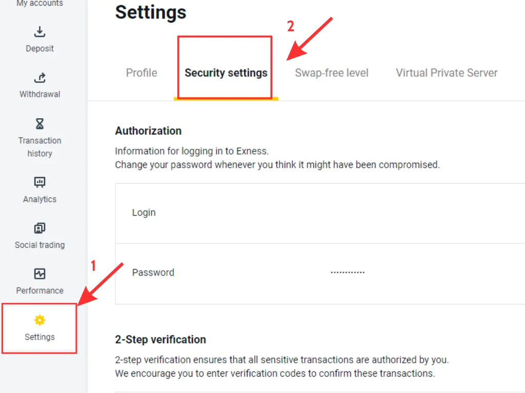The width and height of the screenshot is (525, 393).
Task: Switch to Virtual Private Server tab
Action: pos(446,73)
